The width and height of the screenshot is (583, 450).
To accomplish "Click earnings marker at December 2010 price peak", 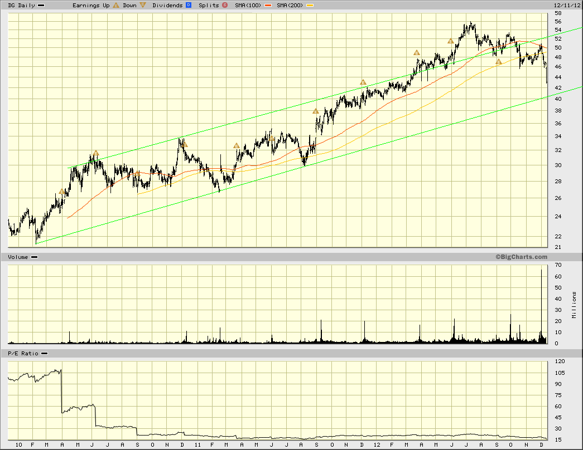I will pyautogui.click(x=185, y=144).
